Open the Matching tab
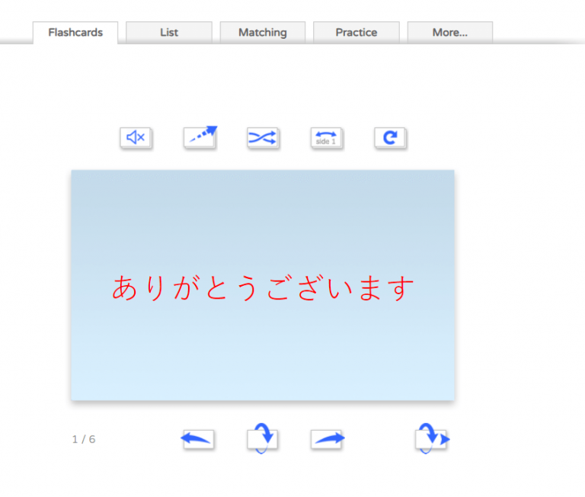The width and height of the screenshot is (585, 497). click(263, 33)
